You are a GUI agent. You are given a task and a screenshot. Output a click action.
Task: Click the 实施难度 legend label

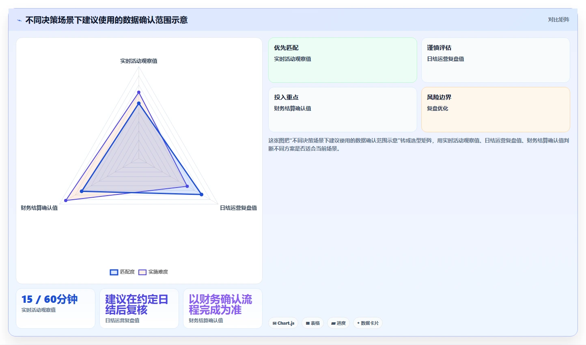pyautogui.click(x=158, y=272)
